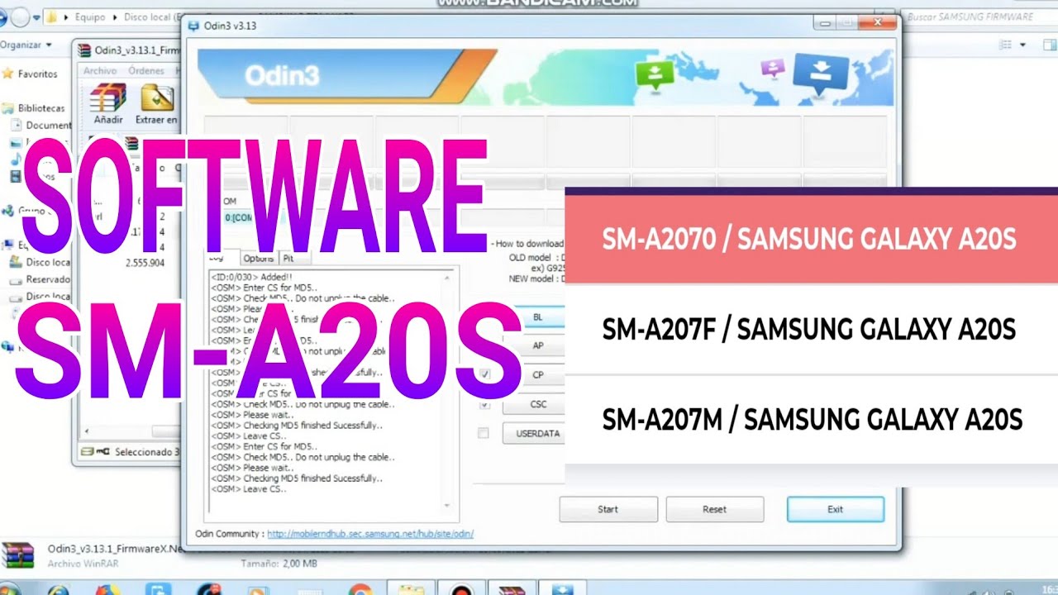Click the log scrollbar down arrow

tap(447, 505)
